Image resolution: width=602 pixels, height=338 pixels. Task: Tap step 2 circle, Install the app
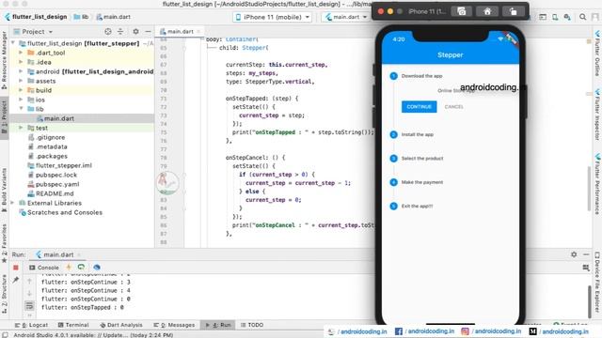393,134
